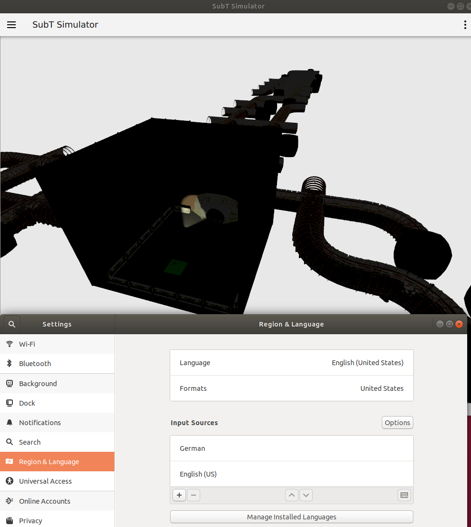Click the Background monitor icon
Viewport: 471px width, 527px height.
[x=10, y=383]
